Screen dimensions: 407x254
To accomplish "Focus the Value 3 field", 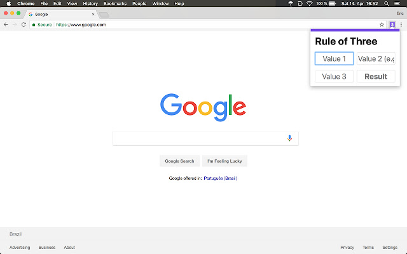I will point(334,76).
